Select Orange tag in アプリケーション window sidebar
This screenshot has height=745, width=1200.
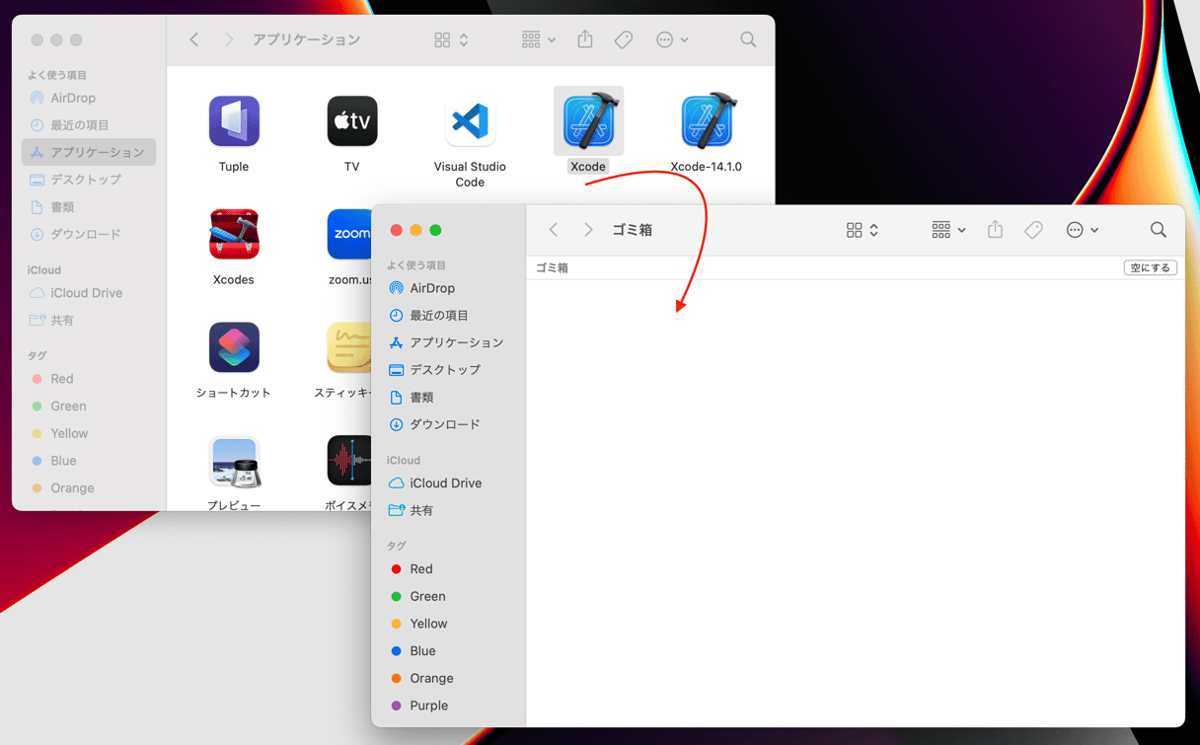click(89, 488)
